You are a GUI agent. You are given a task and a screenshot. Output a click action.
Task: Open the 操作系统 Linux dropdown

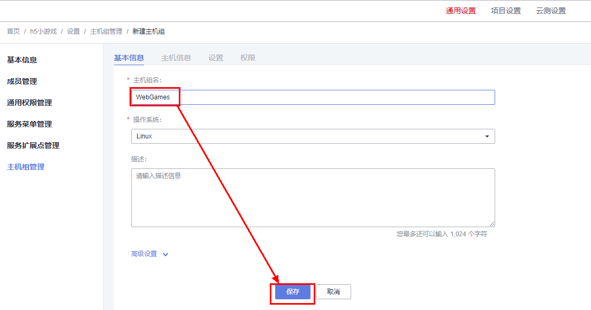point(313,136)
